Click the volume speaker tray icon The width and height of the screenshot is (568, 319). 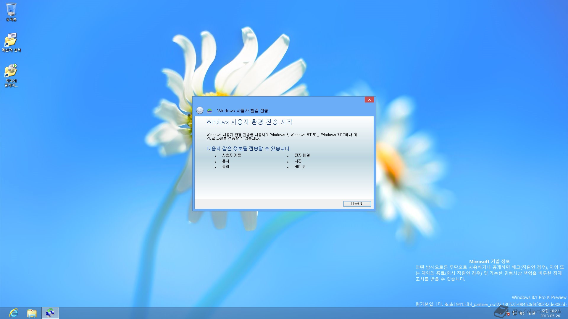[522, 313]
